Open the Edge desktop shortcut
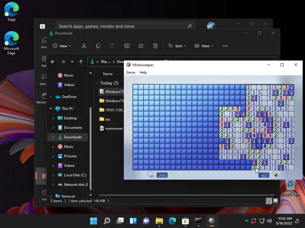305x228 pixels. pos(12,12)
